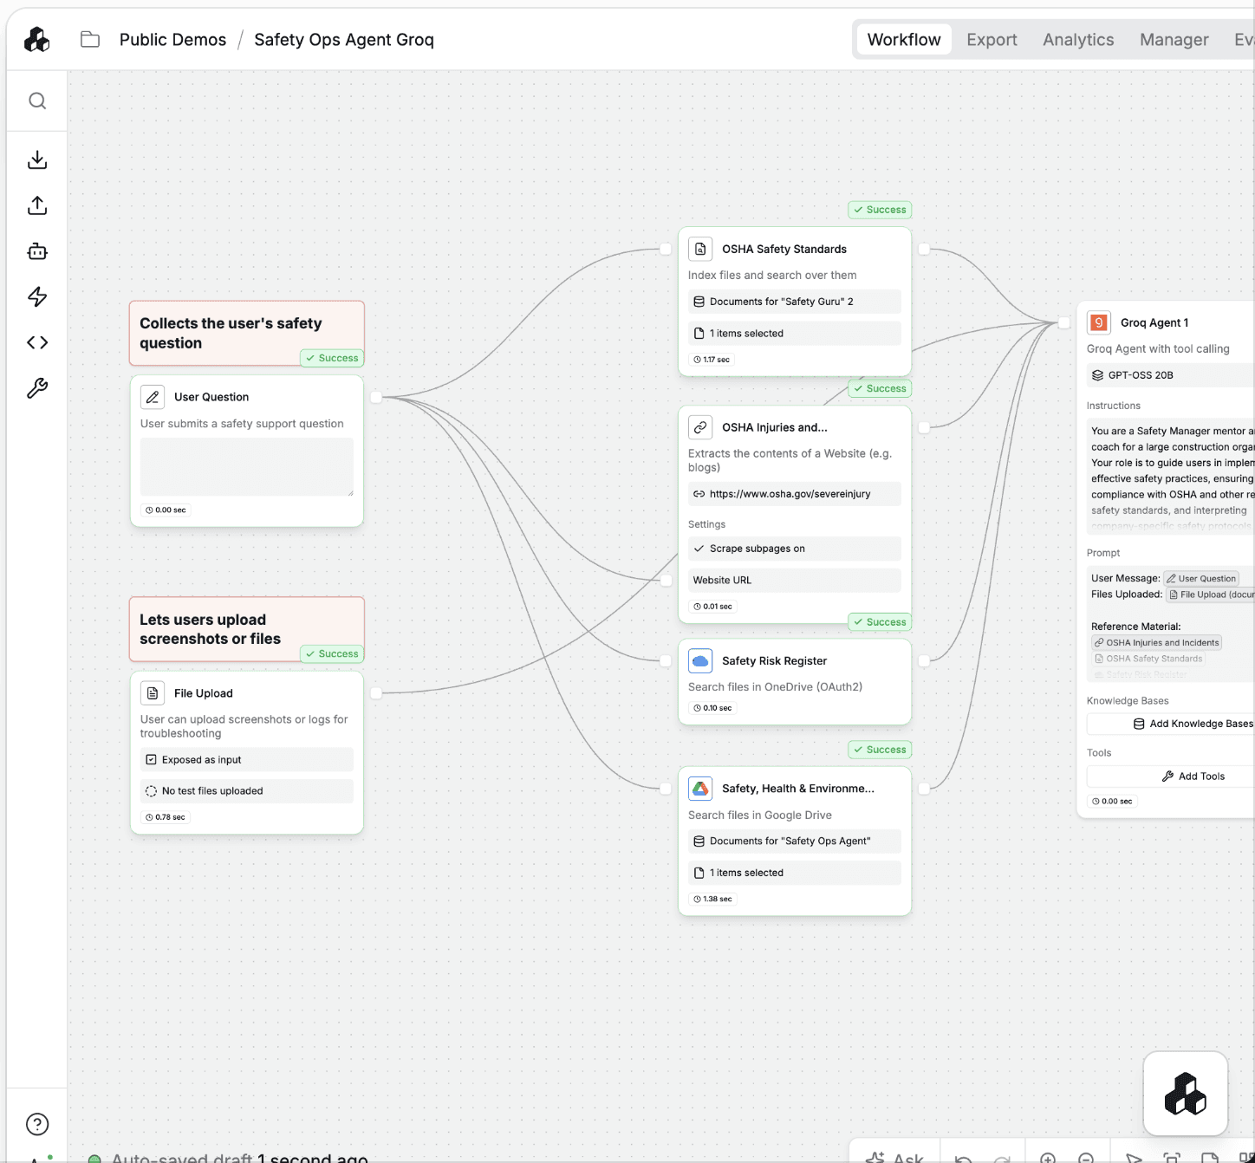Click the User Question chip in Prompt
This screenshot has height=1163, width=1255.
pos(1201,578)
